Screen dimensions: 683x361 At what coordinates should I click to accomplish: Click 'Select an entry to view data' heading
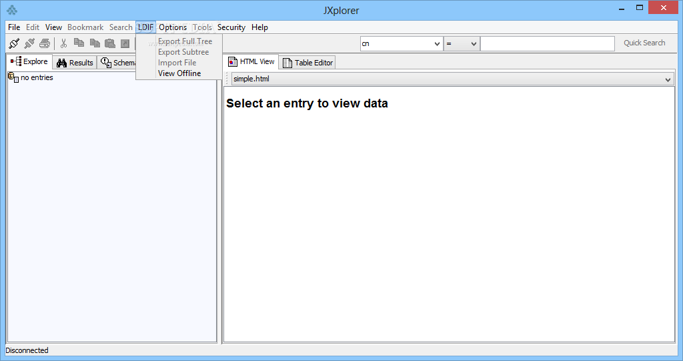click(x=307, y=103)
